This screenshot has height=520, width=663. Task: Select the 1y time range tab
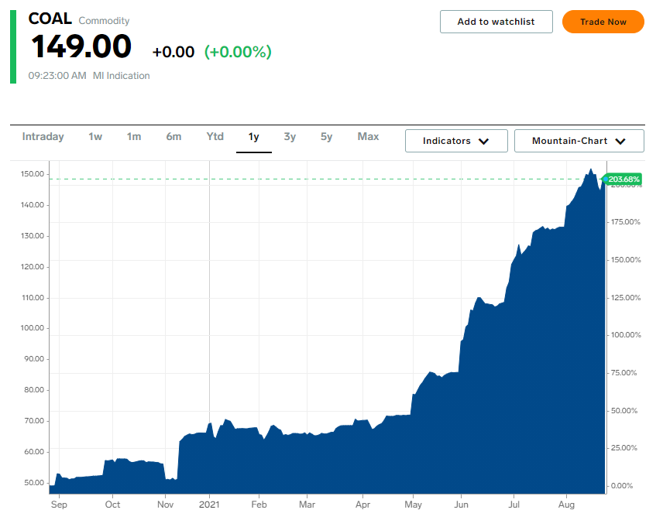pos(253,137)
